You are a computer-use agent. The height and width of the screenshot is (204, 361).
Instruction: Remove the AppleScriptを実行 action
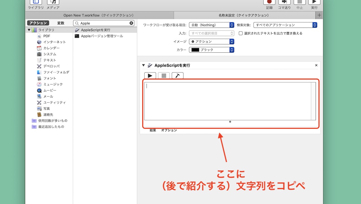[x=316, y=65]
